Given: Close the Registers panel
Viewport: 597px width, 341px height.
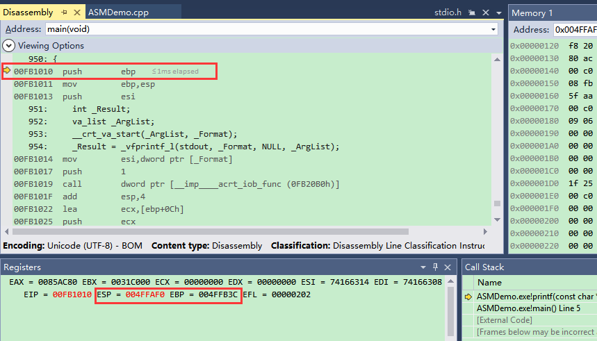Looking at the screenshot, I should pyautogui.click(x=448, y=267).
